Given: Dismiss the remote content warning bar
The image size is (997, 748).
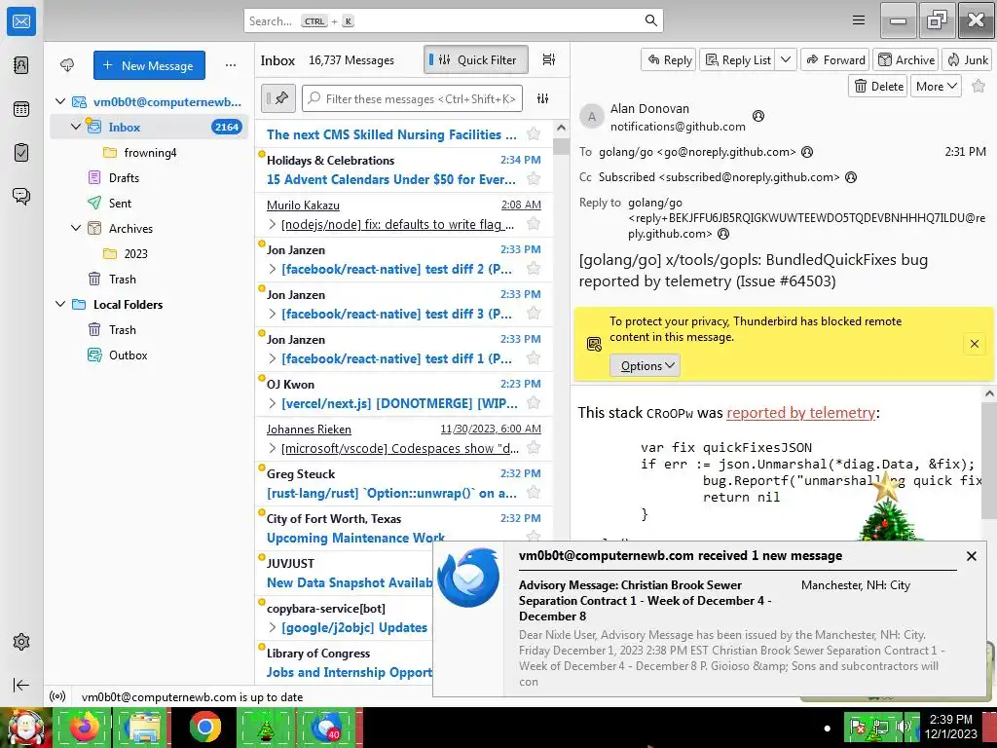Looking at the screenshot, I should coord(974,344).
